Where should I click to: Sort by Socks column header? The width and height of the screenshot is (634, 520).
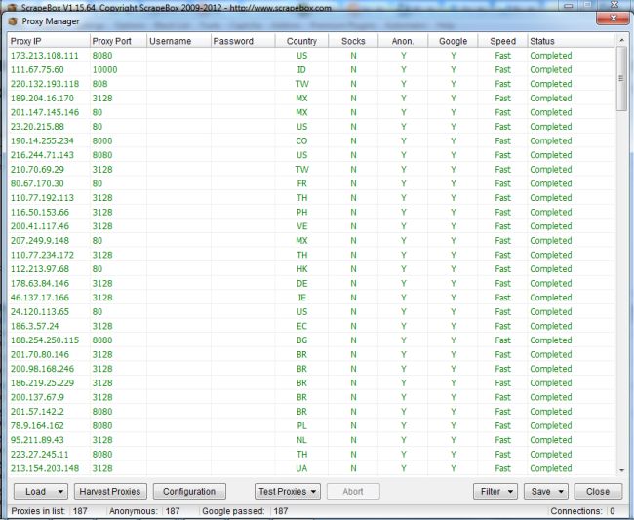353,41
